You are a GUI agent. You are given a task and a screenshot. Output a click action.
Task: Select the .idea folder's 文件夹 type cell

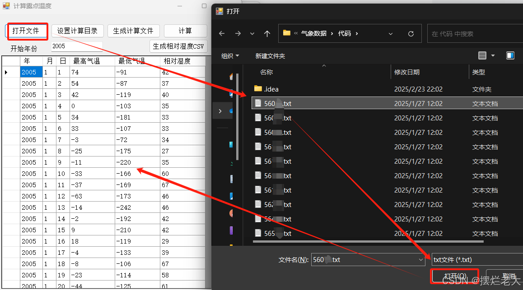click(481, 89)
